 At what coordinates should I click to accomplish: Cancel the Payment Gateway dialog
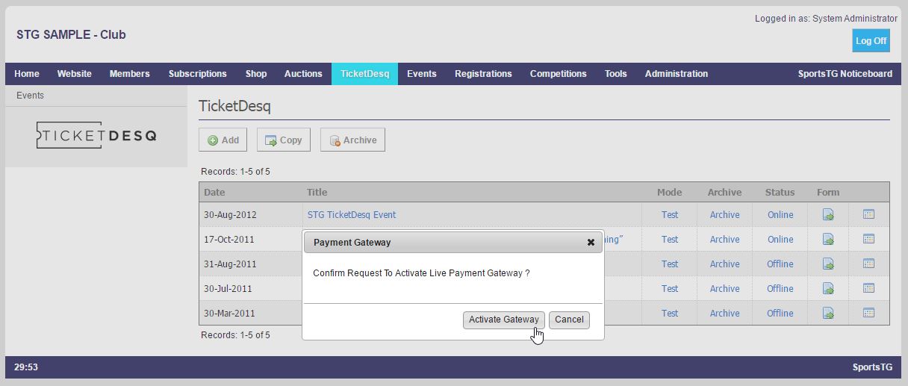tap(569, 320)
